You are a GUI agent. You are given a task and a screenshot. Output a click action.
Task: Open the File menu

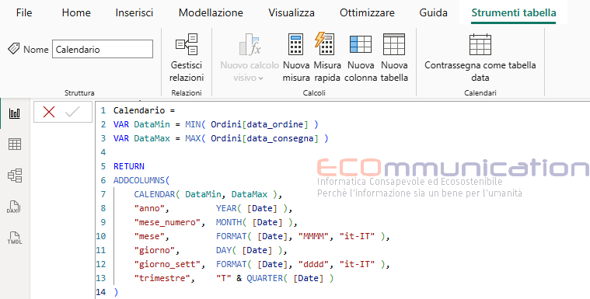[24, 12]
